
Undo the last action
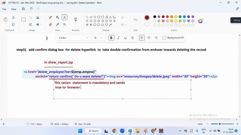pos(31,9)
